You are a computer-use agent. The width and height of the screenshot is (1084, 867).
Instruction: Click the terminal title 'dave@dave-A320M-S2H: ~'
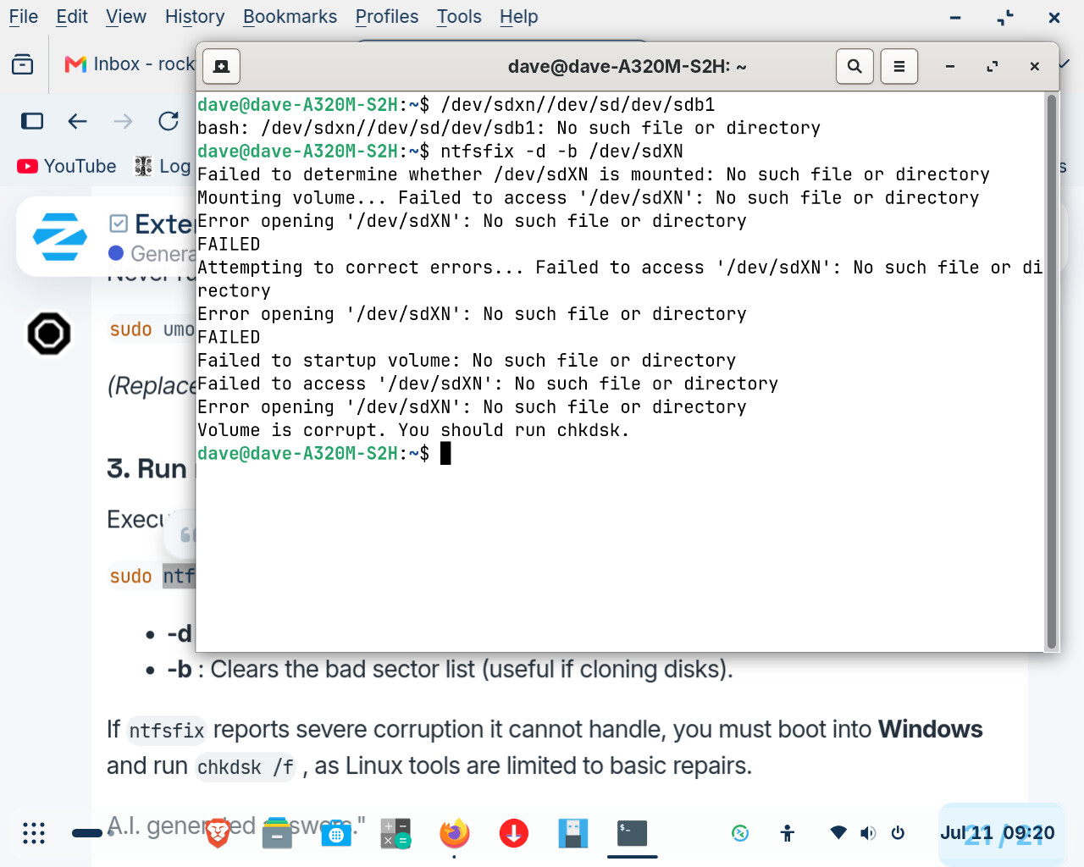click(628, 66)
